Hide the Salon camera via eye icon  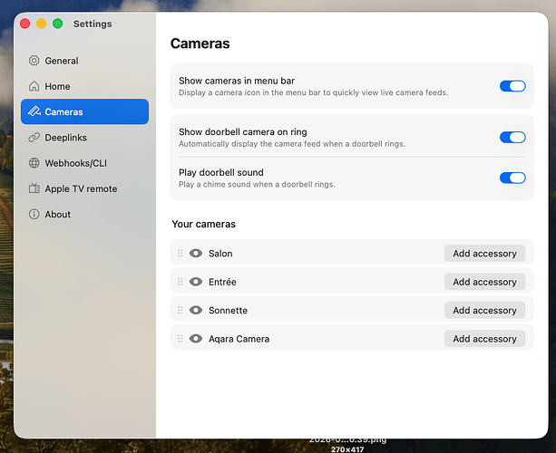196,254
